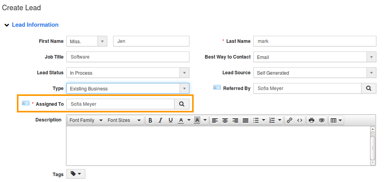Center align text in Description editor
385x182 pixels.
click(225, 120)
